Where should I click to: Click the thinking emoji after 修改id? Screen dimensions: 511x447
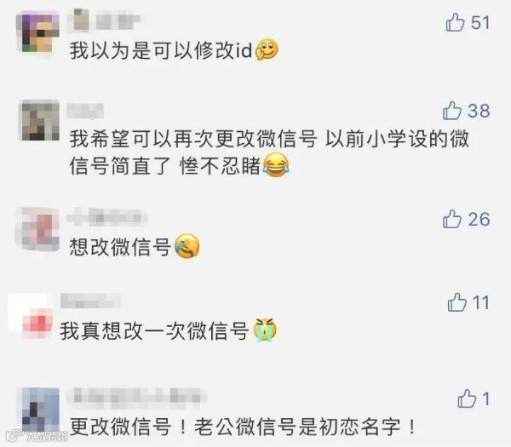pos(267,49)
